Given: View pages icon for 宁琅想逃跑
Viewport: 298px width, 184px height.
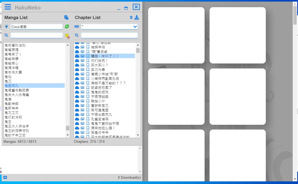Looking at the screenshot, I should click(x=82, y=96).
